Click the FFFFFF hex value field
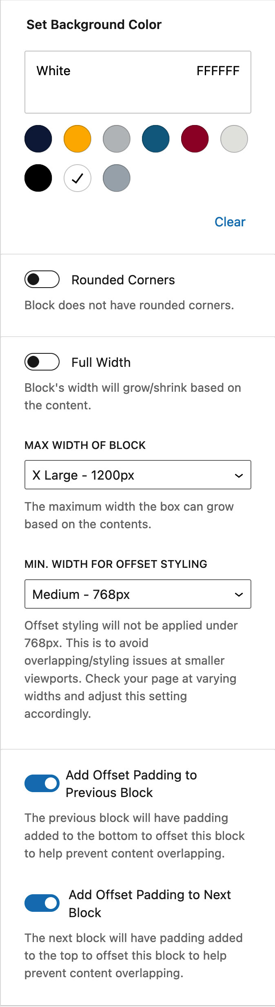 click(x=218, y=70)
